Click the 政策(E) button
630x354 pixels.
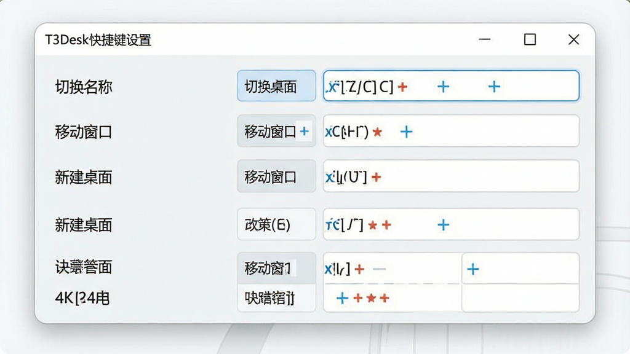[276, 224]
